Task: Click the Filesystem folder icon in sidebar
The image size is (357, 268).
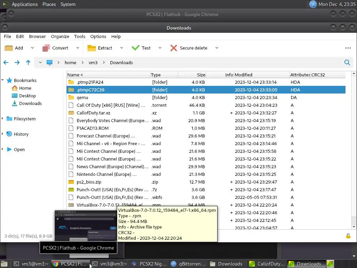Action: tap(9, 119)
